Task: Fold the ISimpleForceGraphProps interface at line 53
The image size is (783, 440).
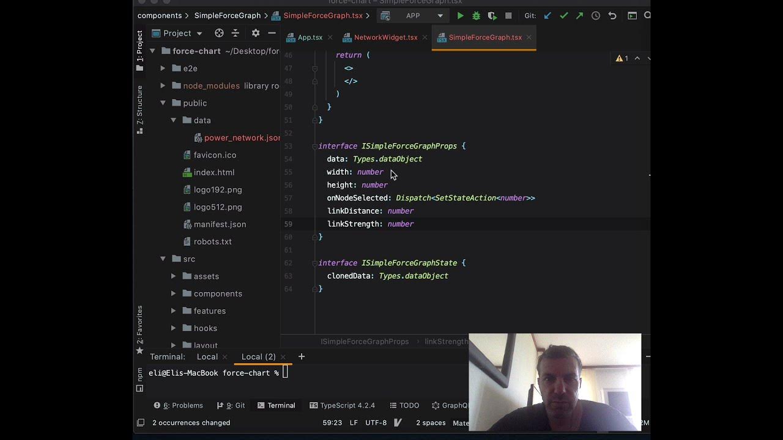Action: click(x=314, y=146)
